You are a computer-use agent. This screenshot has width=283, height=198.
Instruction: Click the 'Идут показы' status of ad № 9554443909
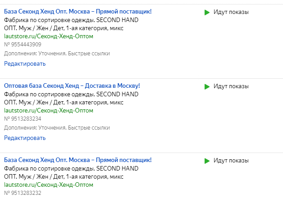click(231, 12)
